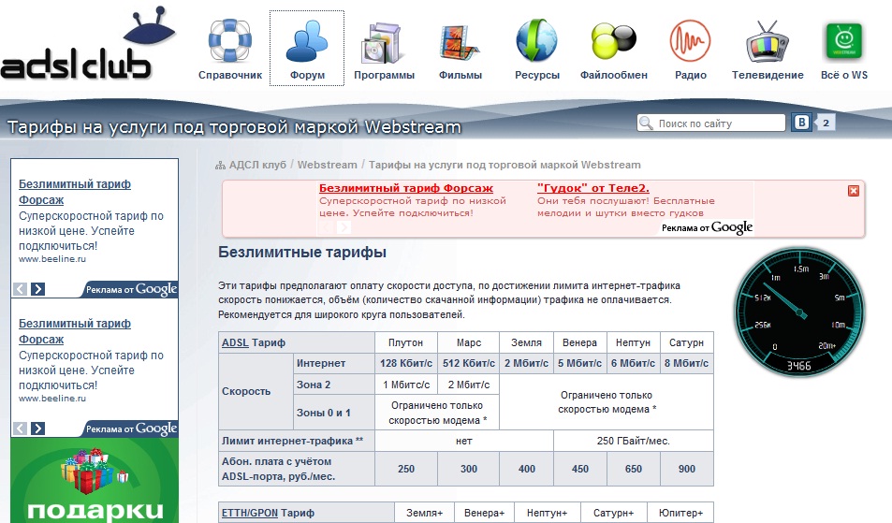The image size is (892, 523).
Task: Click next arrow in first sidebar ad
Action: pos(37,289)
